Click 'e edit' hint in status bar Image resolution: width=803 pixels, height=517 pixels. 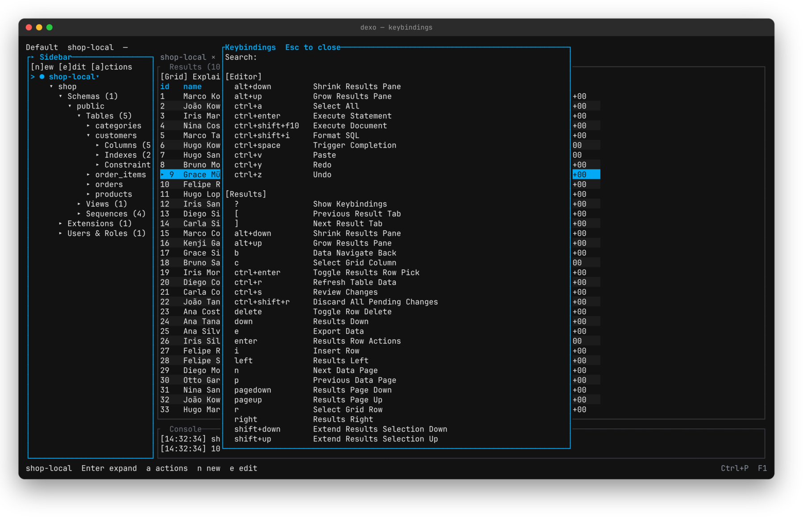244,468
